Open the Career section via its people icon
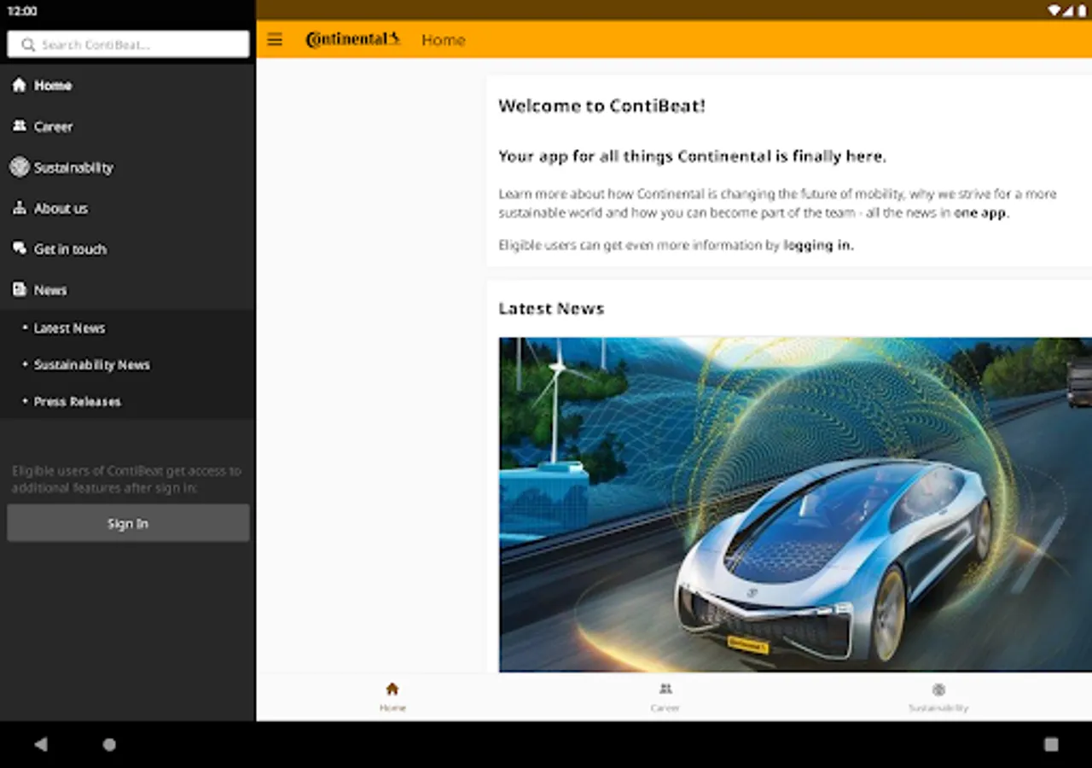Viewport: 1092px width, 768px height. coord(19,125)
